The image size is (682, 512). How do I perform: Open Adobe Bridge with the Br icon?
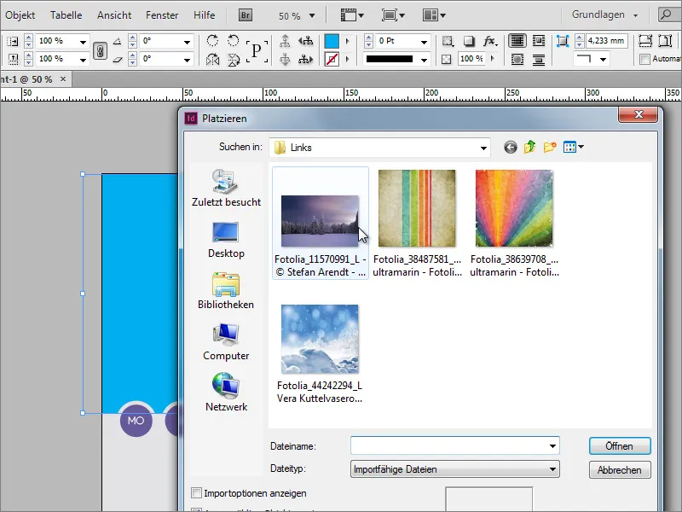pyautogui.click(x=246, y=15)
